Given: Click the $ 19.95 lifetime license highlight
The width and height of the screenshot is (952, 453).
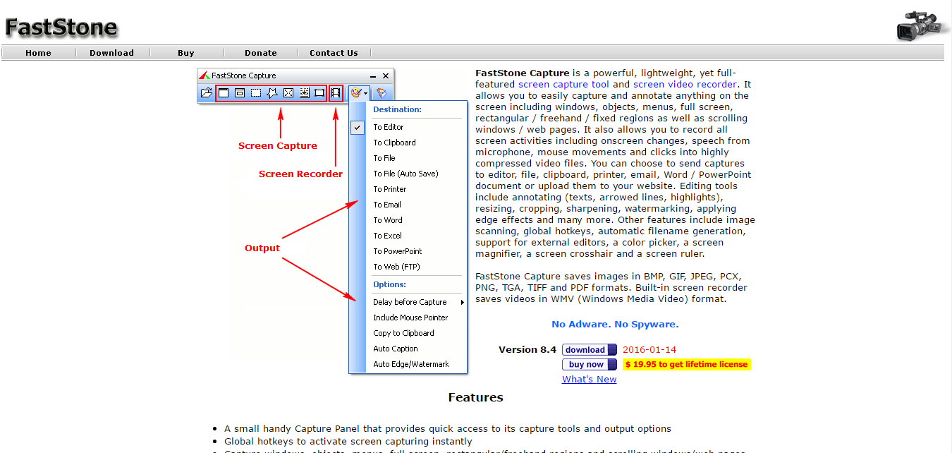Looking at the screenshot, I should (x=686, y=365).
